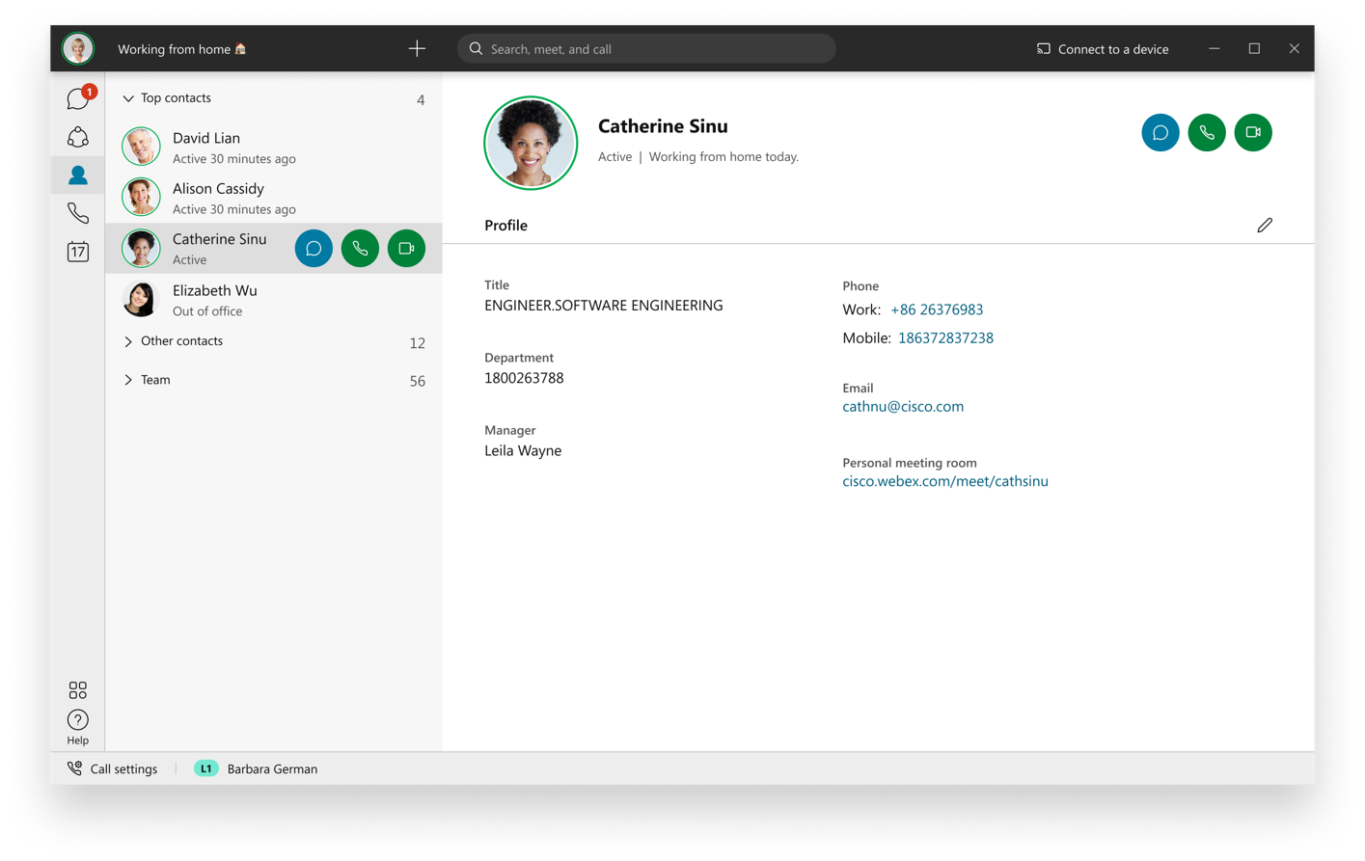Start chat from Catherine's profile header
The width and height of the screenshot is (1365, 861).
1160,133
